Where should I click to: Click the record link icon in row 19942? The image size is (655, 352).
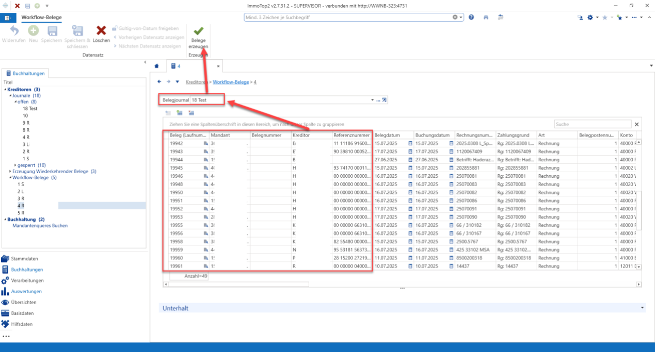tap(205, 143)
